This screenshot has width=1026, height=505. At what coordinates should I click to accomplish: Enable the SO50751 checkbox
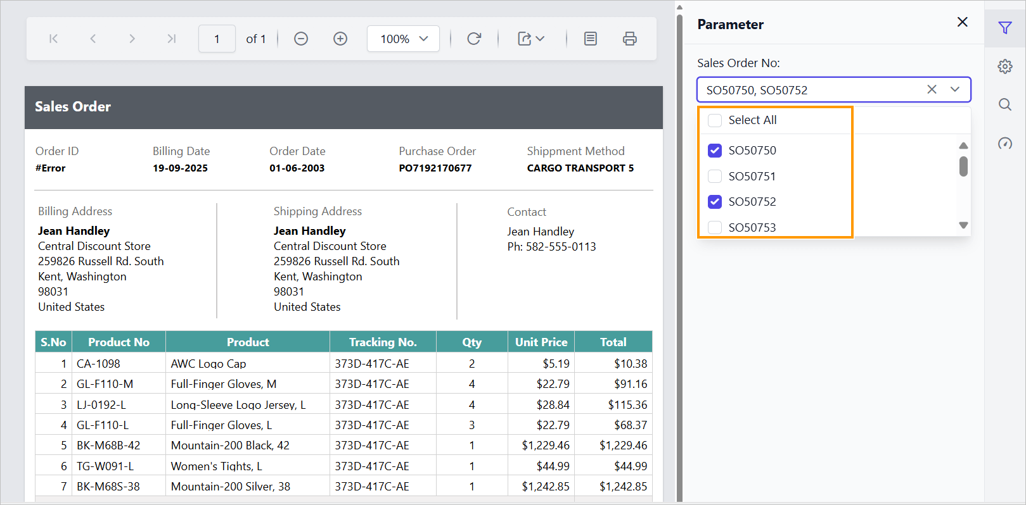pyautogui.click(x=715, y=177)
